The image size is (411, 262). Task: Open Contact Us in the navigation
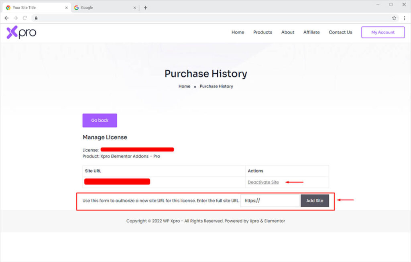click(340, 32)
